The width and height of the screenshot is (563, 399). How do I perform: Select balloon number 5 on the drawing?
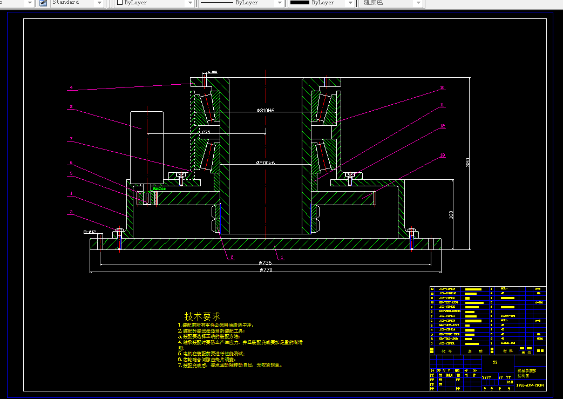click(71, 173)
